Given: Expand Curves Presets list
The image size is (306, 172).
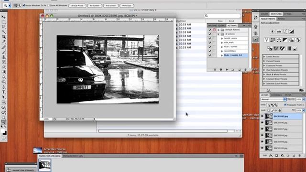Looking at the screenshot, I should [x=264, y=61].
